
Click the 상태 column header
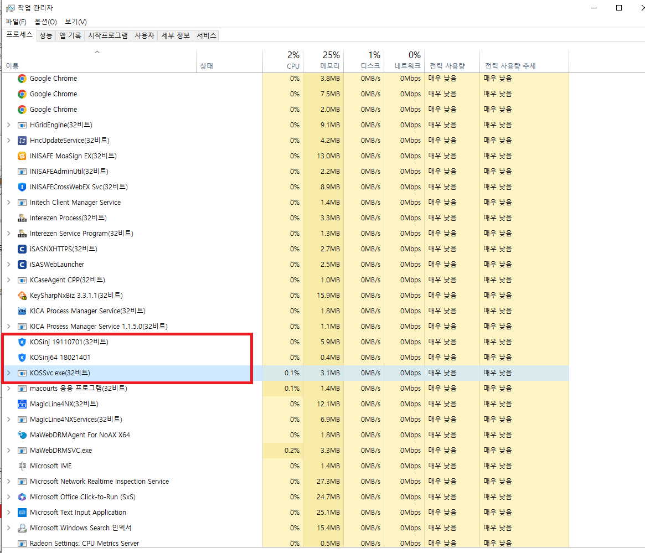(229, 61)
